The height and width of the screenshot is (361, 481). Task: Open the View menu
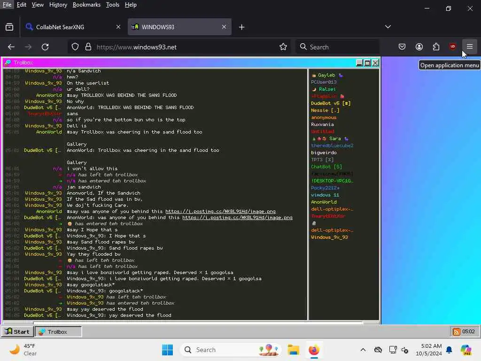38,5
